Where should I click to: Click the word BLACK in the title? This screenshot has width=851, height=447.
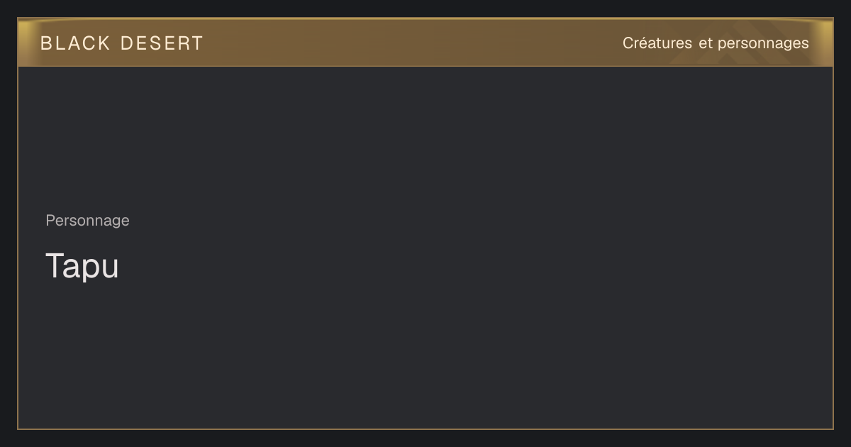tap(75, 43)
